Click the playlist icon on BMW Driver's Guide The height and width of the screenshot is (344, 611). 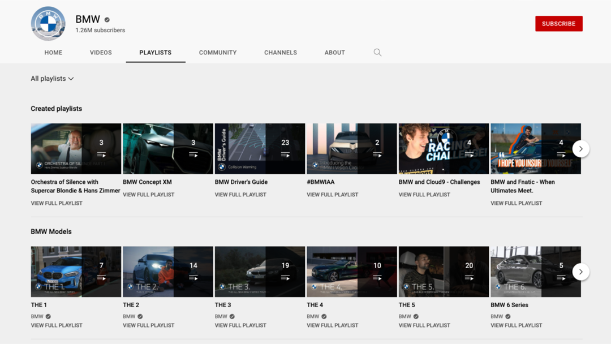[x=285, y=154]
